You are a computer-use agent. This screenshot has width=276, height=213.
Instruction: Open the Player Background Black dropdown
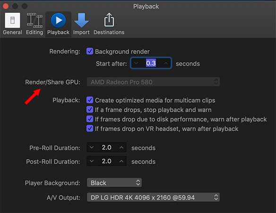pos(114,183)
